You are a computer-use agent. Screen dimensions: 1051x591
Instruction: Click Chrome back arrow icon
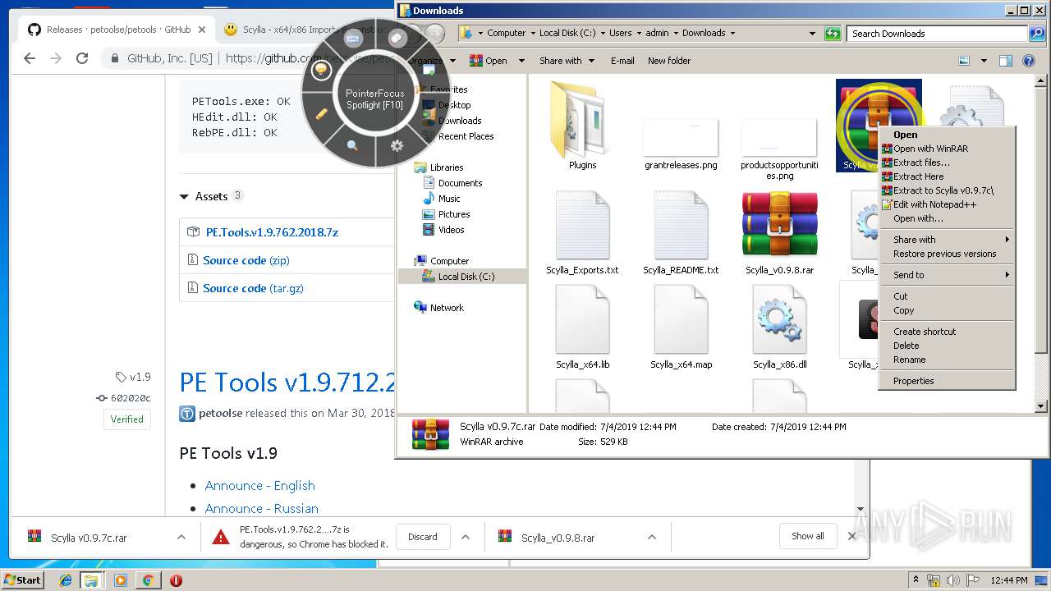coord(30,58)
